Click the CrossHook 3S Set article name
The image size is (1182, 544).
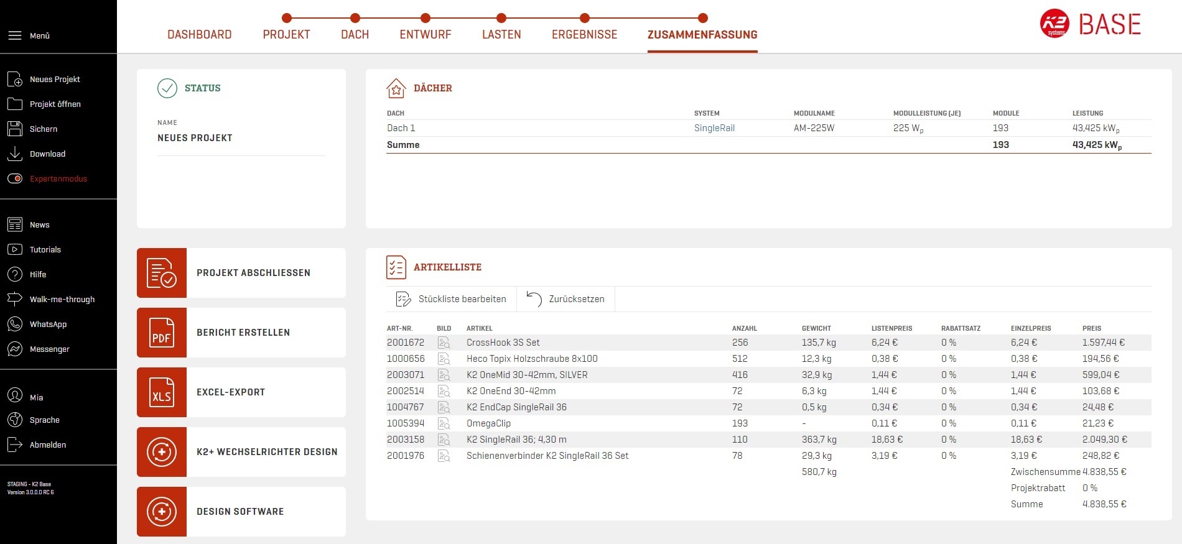click(x=503, y=343)
